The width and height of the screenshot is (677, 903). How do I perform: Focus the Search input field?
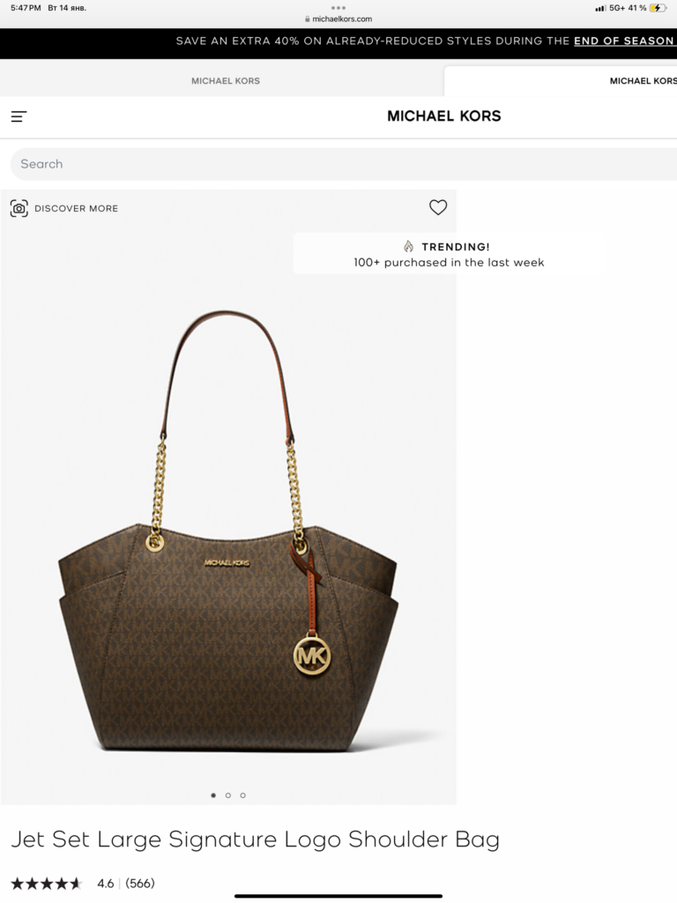[x=344, y=164]
